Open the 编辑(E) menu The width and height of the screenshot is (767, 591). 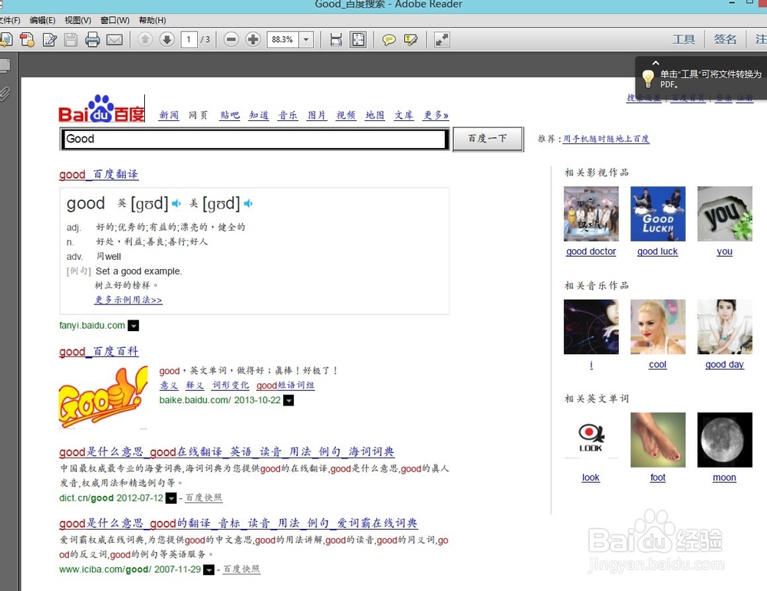click(x=42, y=20)
